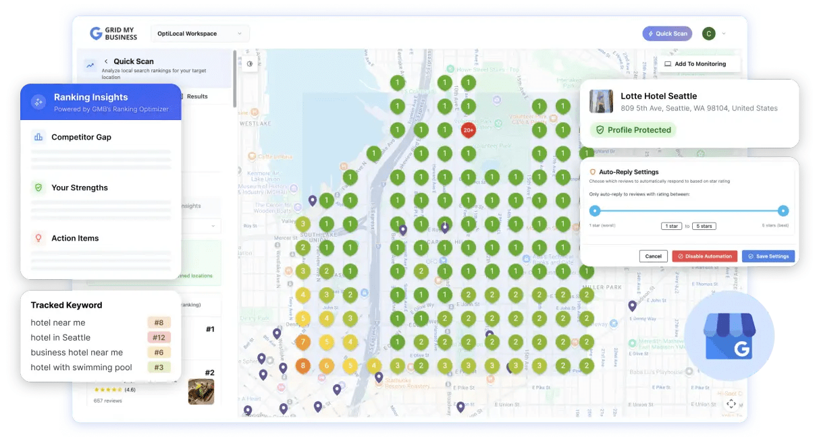Click the Grid My Business logo
This screenshot has height=437, width=817.
point(113,33)
